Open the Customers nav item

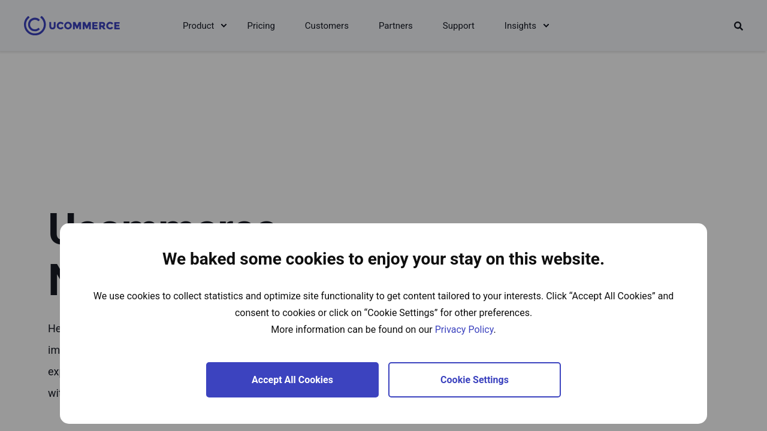click(x=327, y=26)
